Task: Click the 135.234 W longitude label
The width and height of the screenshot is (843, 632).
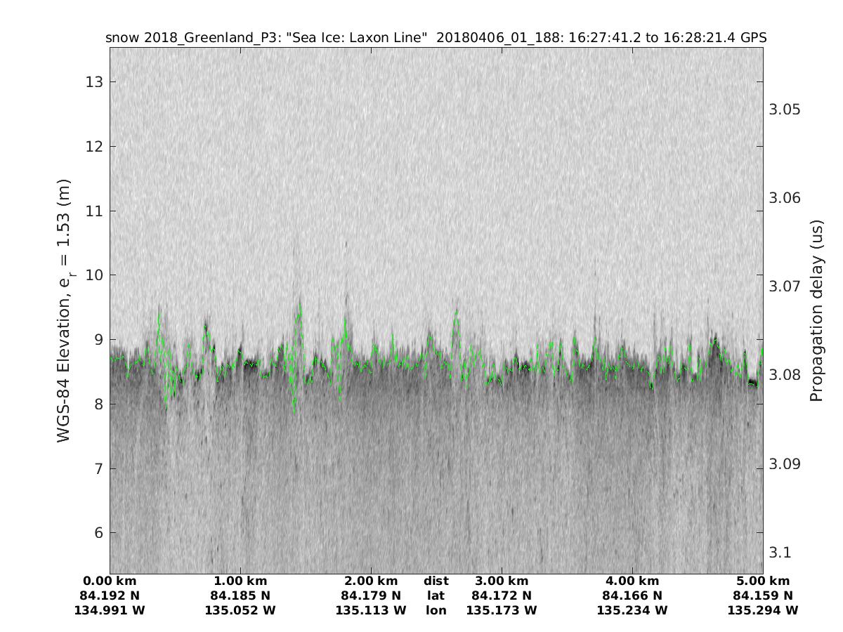Action: point(632,610)
